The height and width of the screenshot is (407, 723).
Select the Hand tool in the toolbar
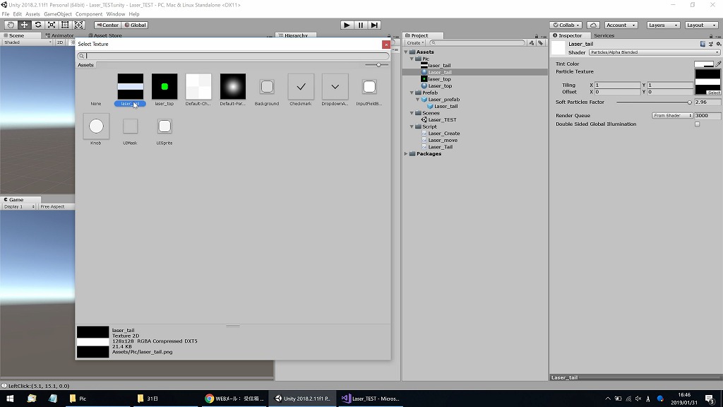click(x=11, y=25)
